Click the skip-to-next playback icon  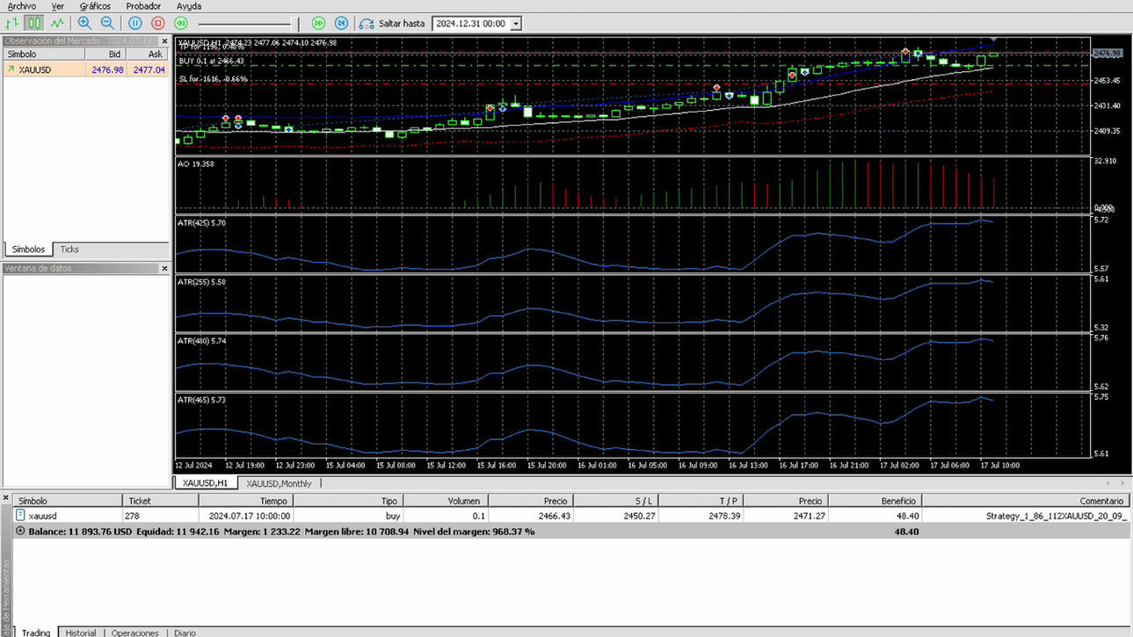coord(341,23)
